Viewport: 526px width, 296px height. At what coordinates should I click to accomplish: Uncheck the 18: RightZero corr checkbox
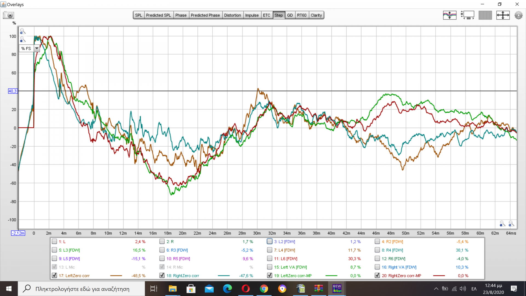(x=162, y=275)
